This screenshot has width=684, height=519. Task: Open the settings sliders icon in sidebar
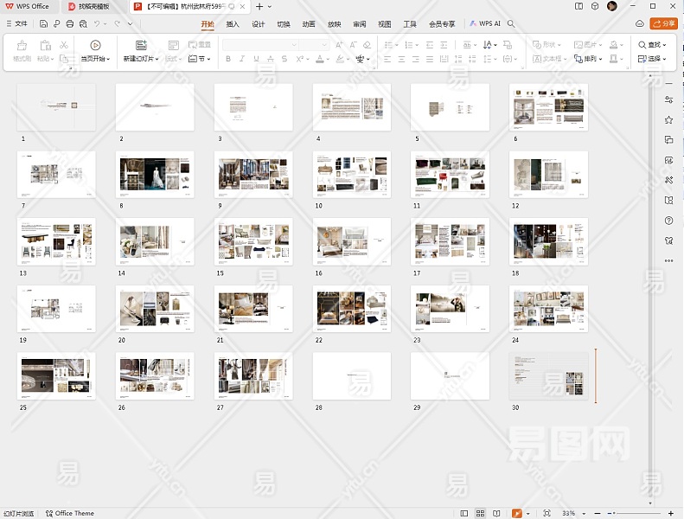668,99
